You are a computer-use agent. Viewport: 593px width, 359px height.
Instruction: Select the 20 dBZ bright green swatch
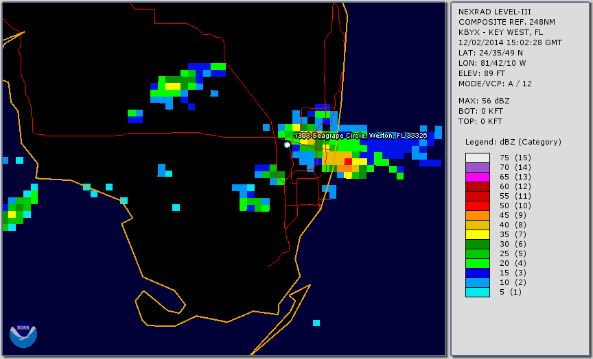[477, 263]
